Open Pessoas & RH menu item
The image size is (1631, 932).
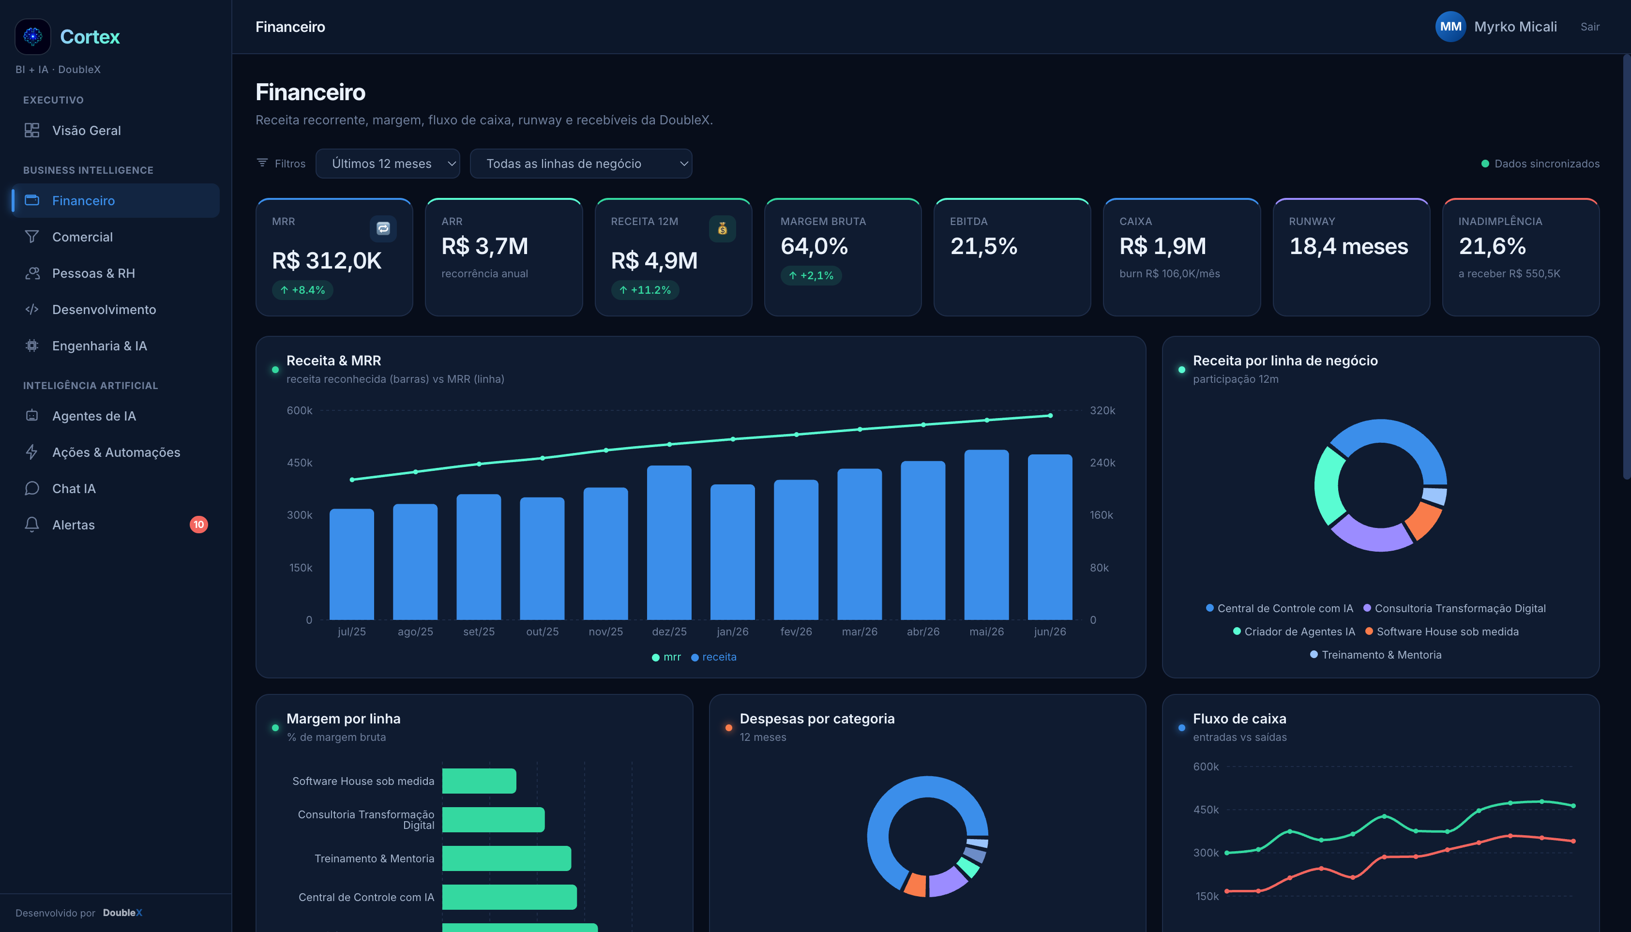click(x=115, y=273)
